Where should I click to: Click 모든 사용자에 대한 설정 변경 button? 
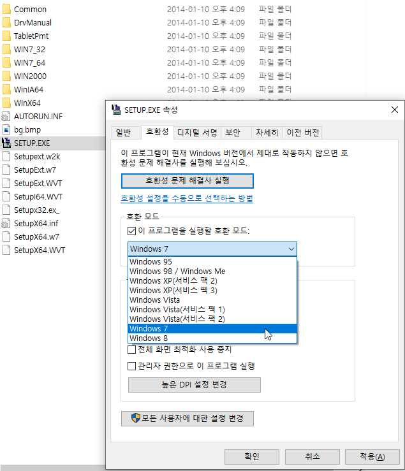pos(188,419)
